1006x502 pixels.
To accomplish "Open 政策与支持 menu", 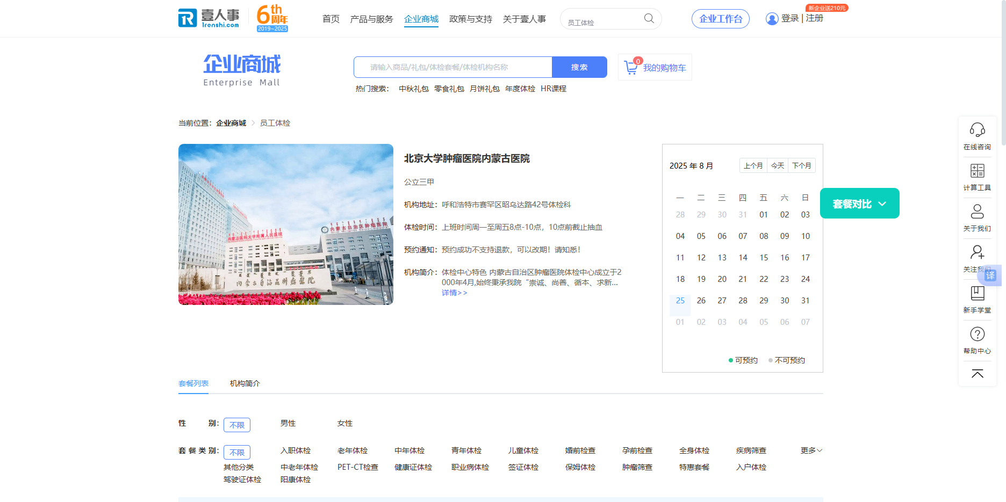I will pyautogui.click(x=471, y=19).
